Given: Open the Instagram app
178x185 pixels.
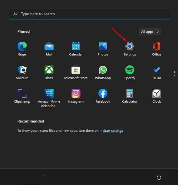Looking at the screenshot, I should coord(76,96).
